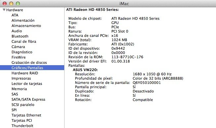Click the Desactivado mirroring value
Image resolution: width=216 pixels, height=128 pixels.
click(143, 91)
